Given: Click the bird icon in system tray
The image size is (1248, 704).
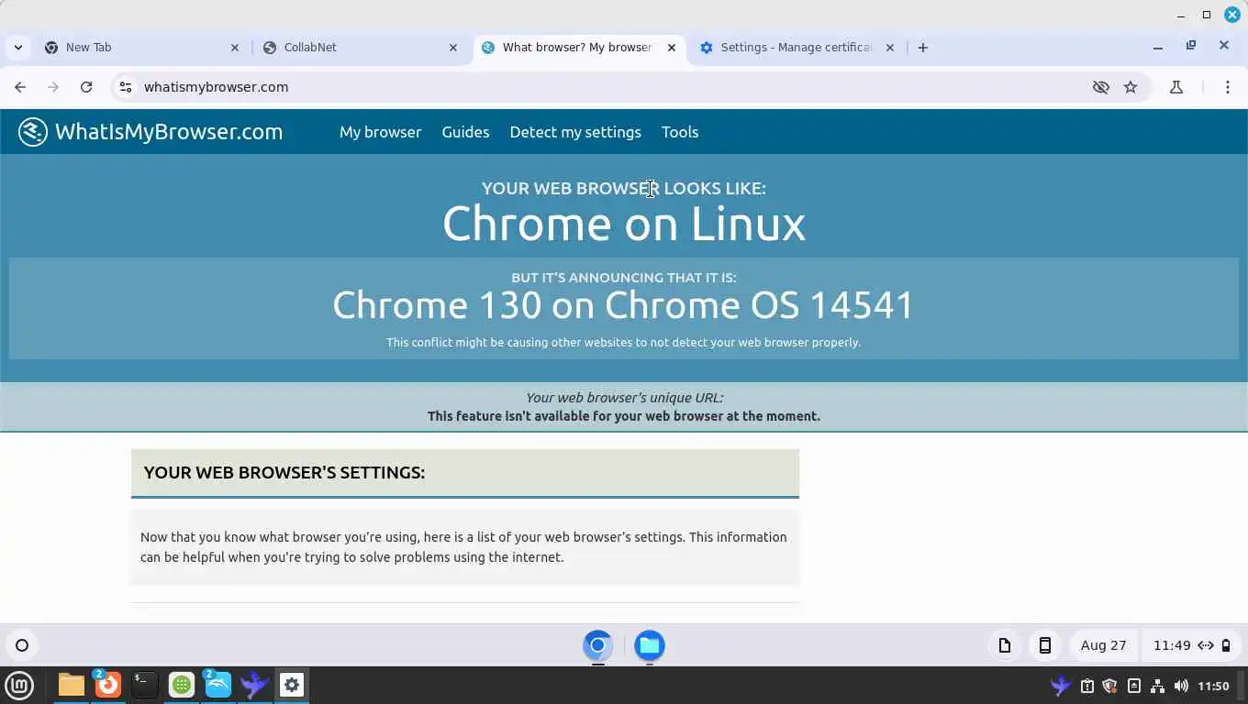Looking at the screenshot, I should click(x=1061, y=686).
